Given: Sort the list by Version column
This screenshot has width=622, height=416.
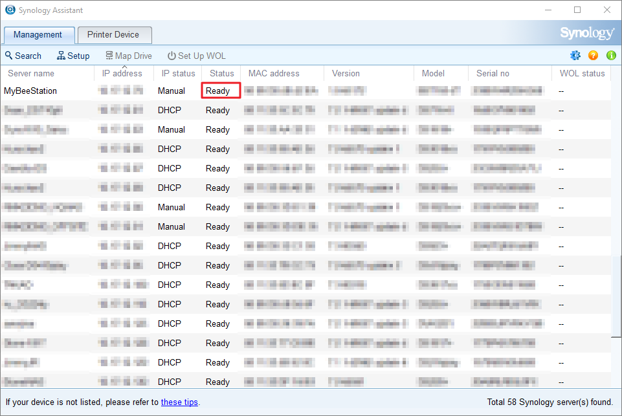Looking at the screenshot, I should (x=345, y=73).
